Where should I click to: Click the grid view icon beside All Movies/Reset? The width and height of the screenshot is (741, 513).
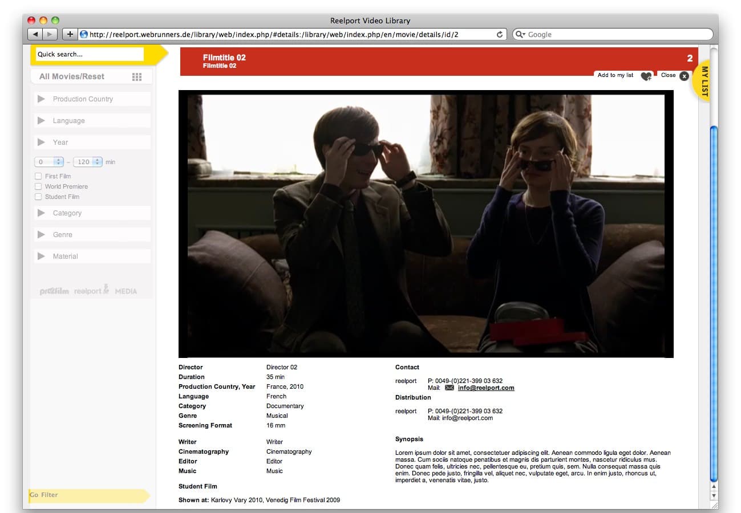coord(137,77)
